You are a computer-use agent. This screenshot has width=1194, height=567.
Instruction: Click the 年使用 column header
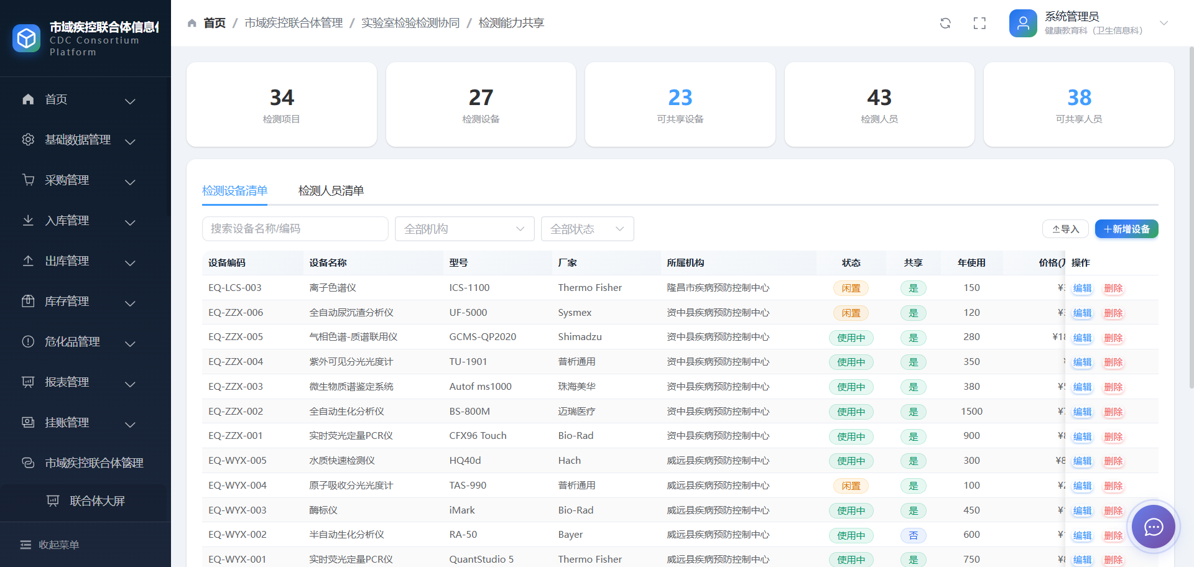click(x=971, y=262)
